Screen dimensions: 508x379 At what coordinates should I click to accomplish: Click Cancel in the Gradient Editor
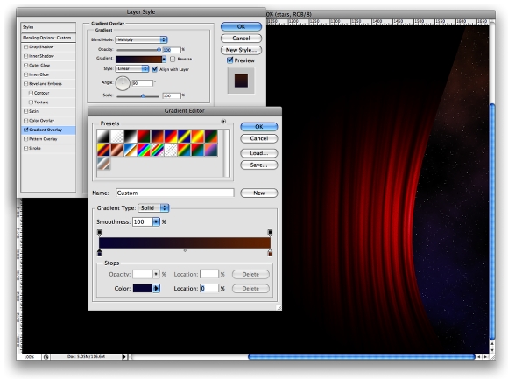pos(259,138)
